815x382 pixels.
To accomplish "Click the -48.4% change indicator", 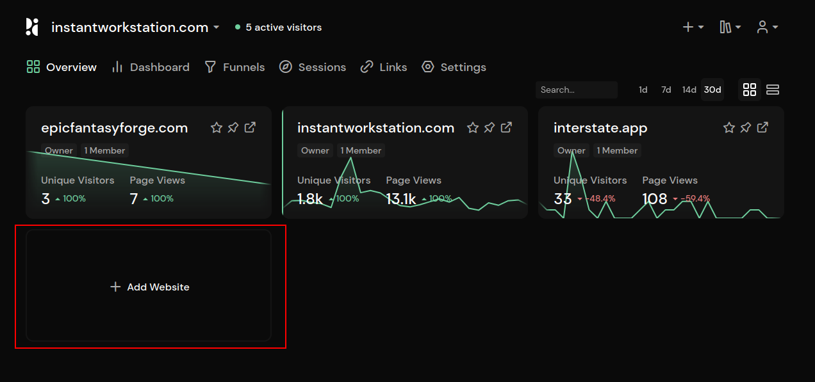I will 597,199.
